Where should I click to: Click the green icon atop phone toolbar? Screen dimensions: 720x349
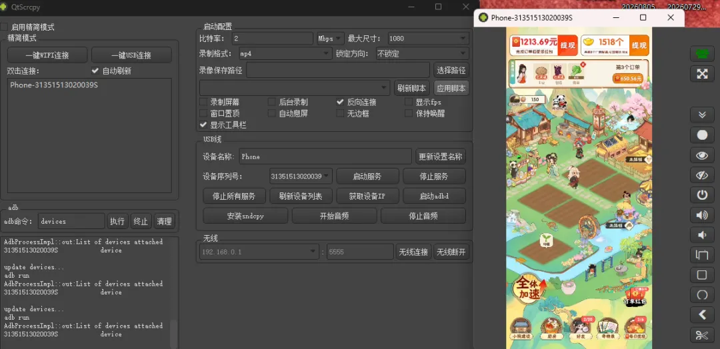pos(701,53)
